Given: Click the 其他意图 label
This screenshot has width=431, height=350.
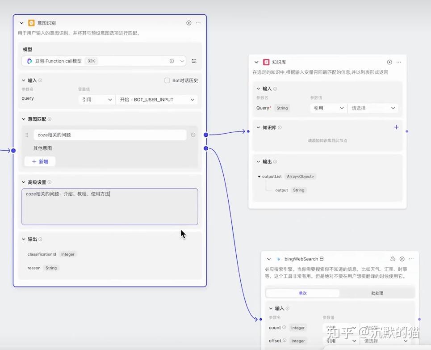Looking at the screenshot, I should tap(42, 148).
